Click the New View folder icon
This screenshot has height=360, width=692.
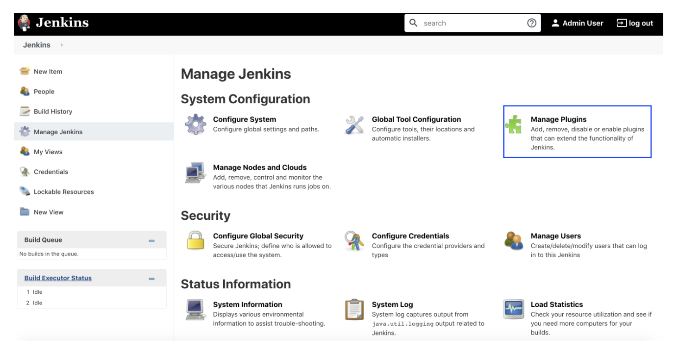(x=25, y=212)
